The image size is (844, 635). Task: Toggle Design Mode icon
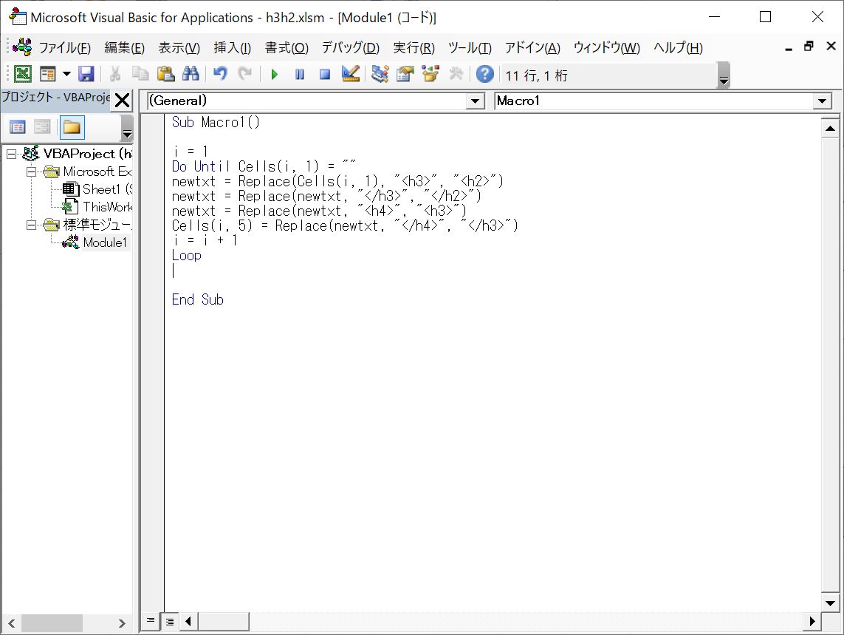351,74
